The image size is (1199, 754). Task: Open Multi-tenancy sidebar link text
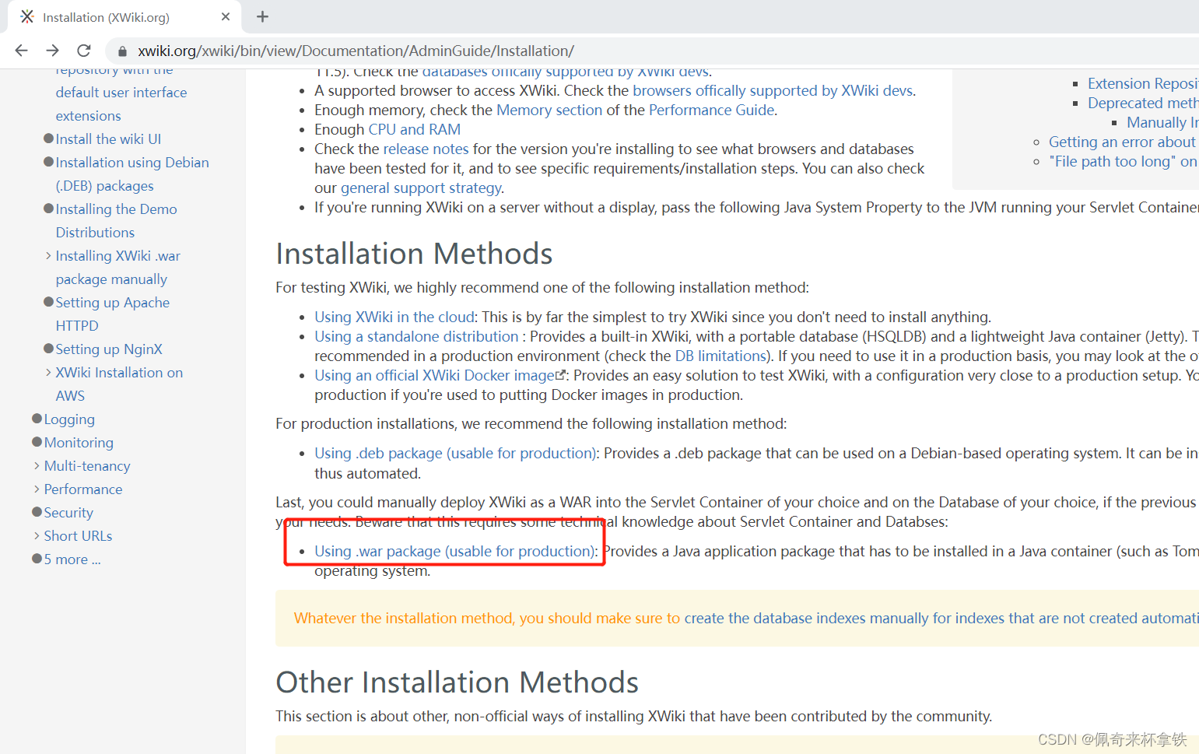(87, 465)
